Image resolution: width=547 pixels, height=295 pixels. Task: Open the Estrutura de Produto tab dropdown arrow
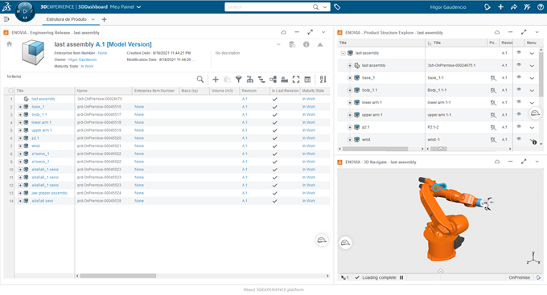93,19
